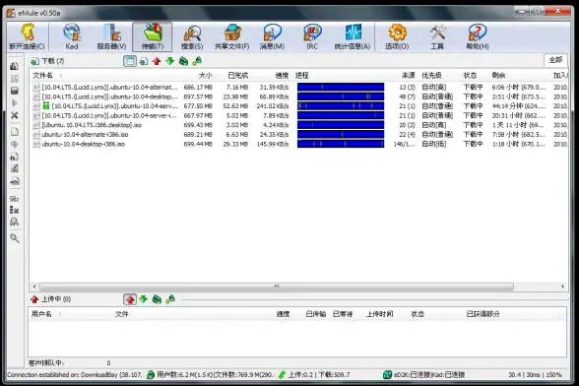This screenshot has height=386, width=579.
Task: Click the edit comments pencil icon in sidebar
Action: point(15,168)
